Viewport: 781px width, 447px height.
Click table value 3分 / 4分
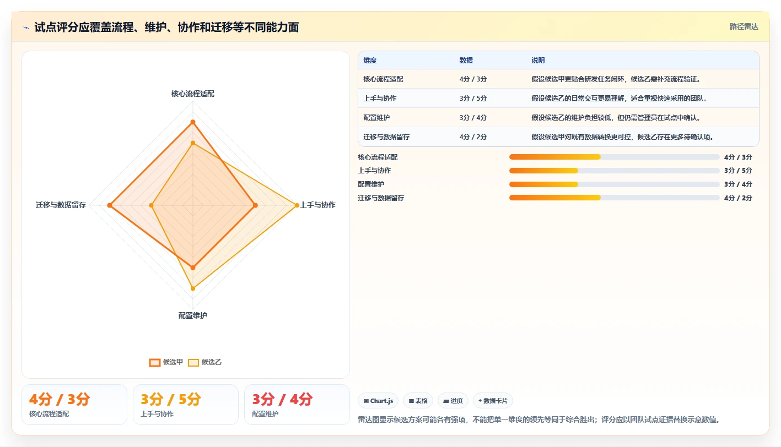point(473,118)
